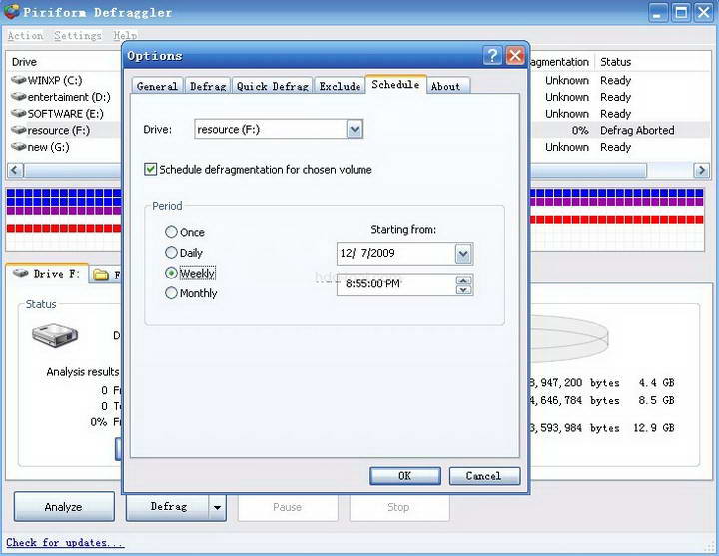Select the Schedule tab
This screenshot has width=719, height=556.
(x=395, y=84)
